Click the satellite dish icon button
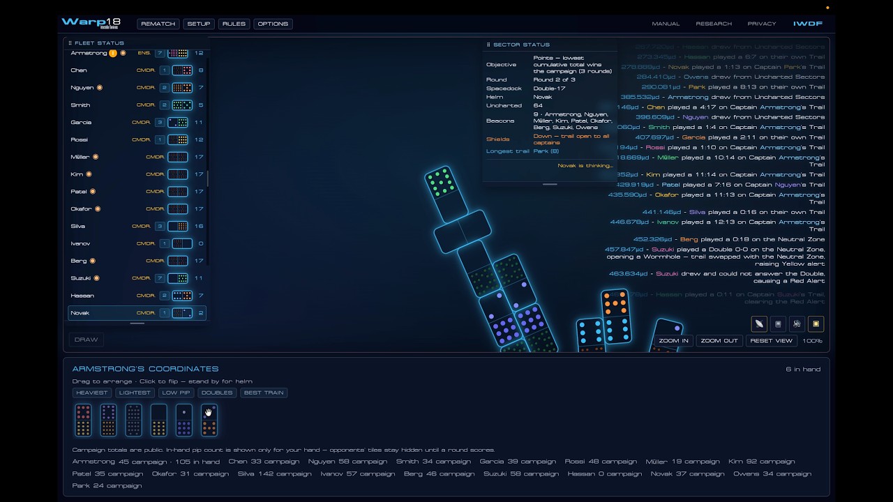Screen dimensions: 893x502 click(759, 324)
